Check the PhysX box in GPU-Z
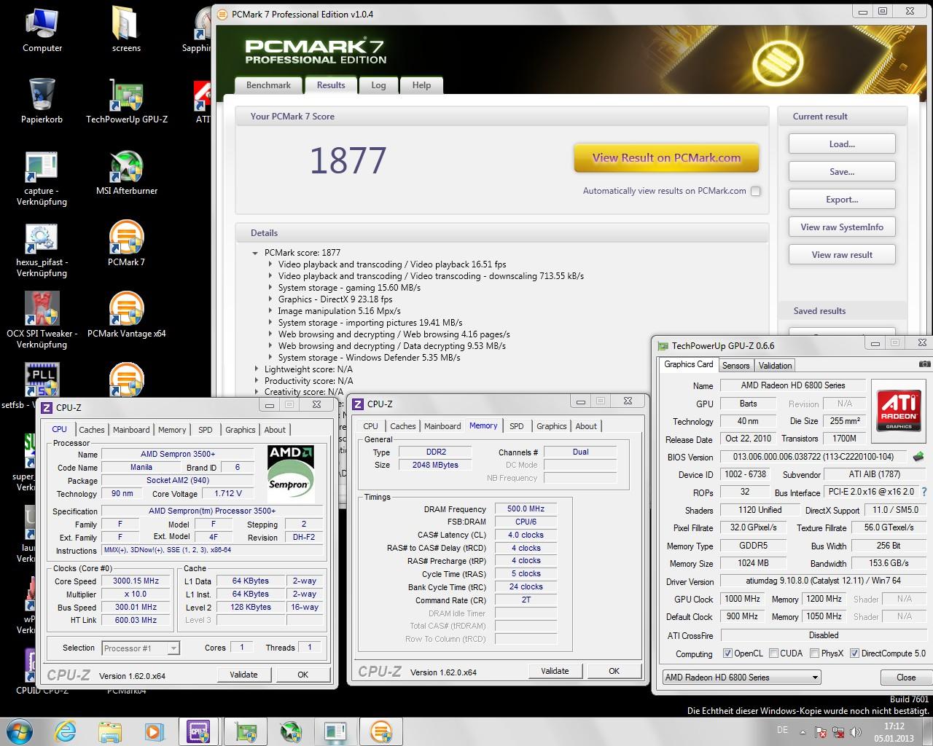The height and width of the screenshot is (746, 933). click(815, 653)
